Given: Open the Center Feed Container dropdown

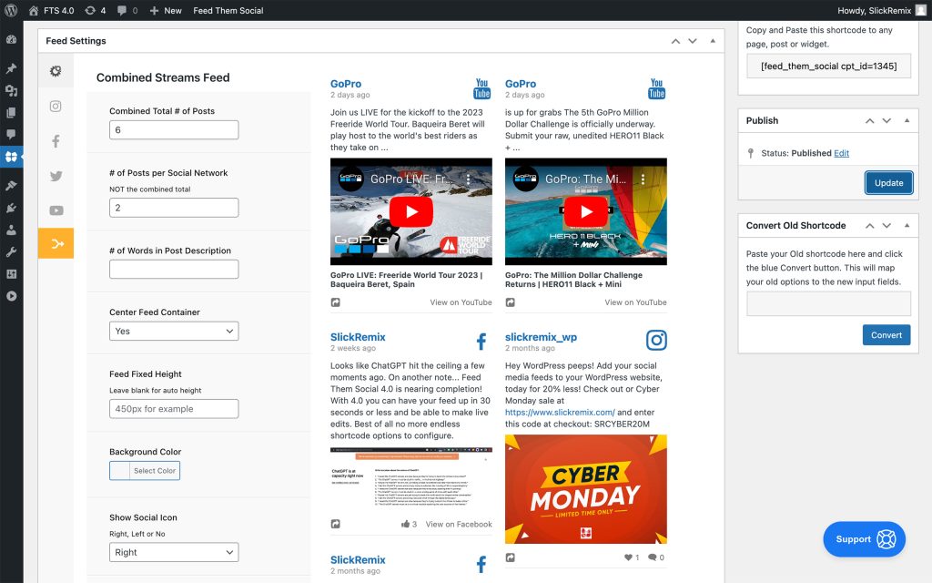Looking at the screenshot, I should [x=174, y=331].
